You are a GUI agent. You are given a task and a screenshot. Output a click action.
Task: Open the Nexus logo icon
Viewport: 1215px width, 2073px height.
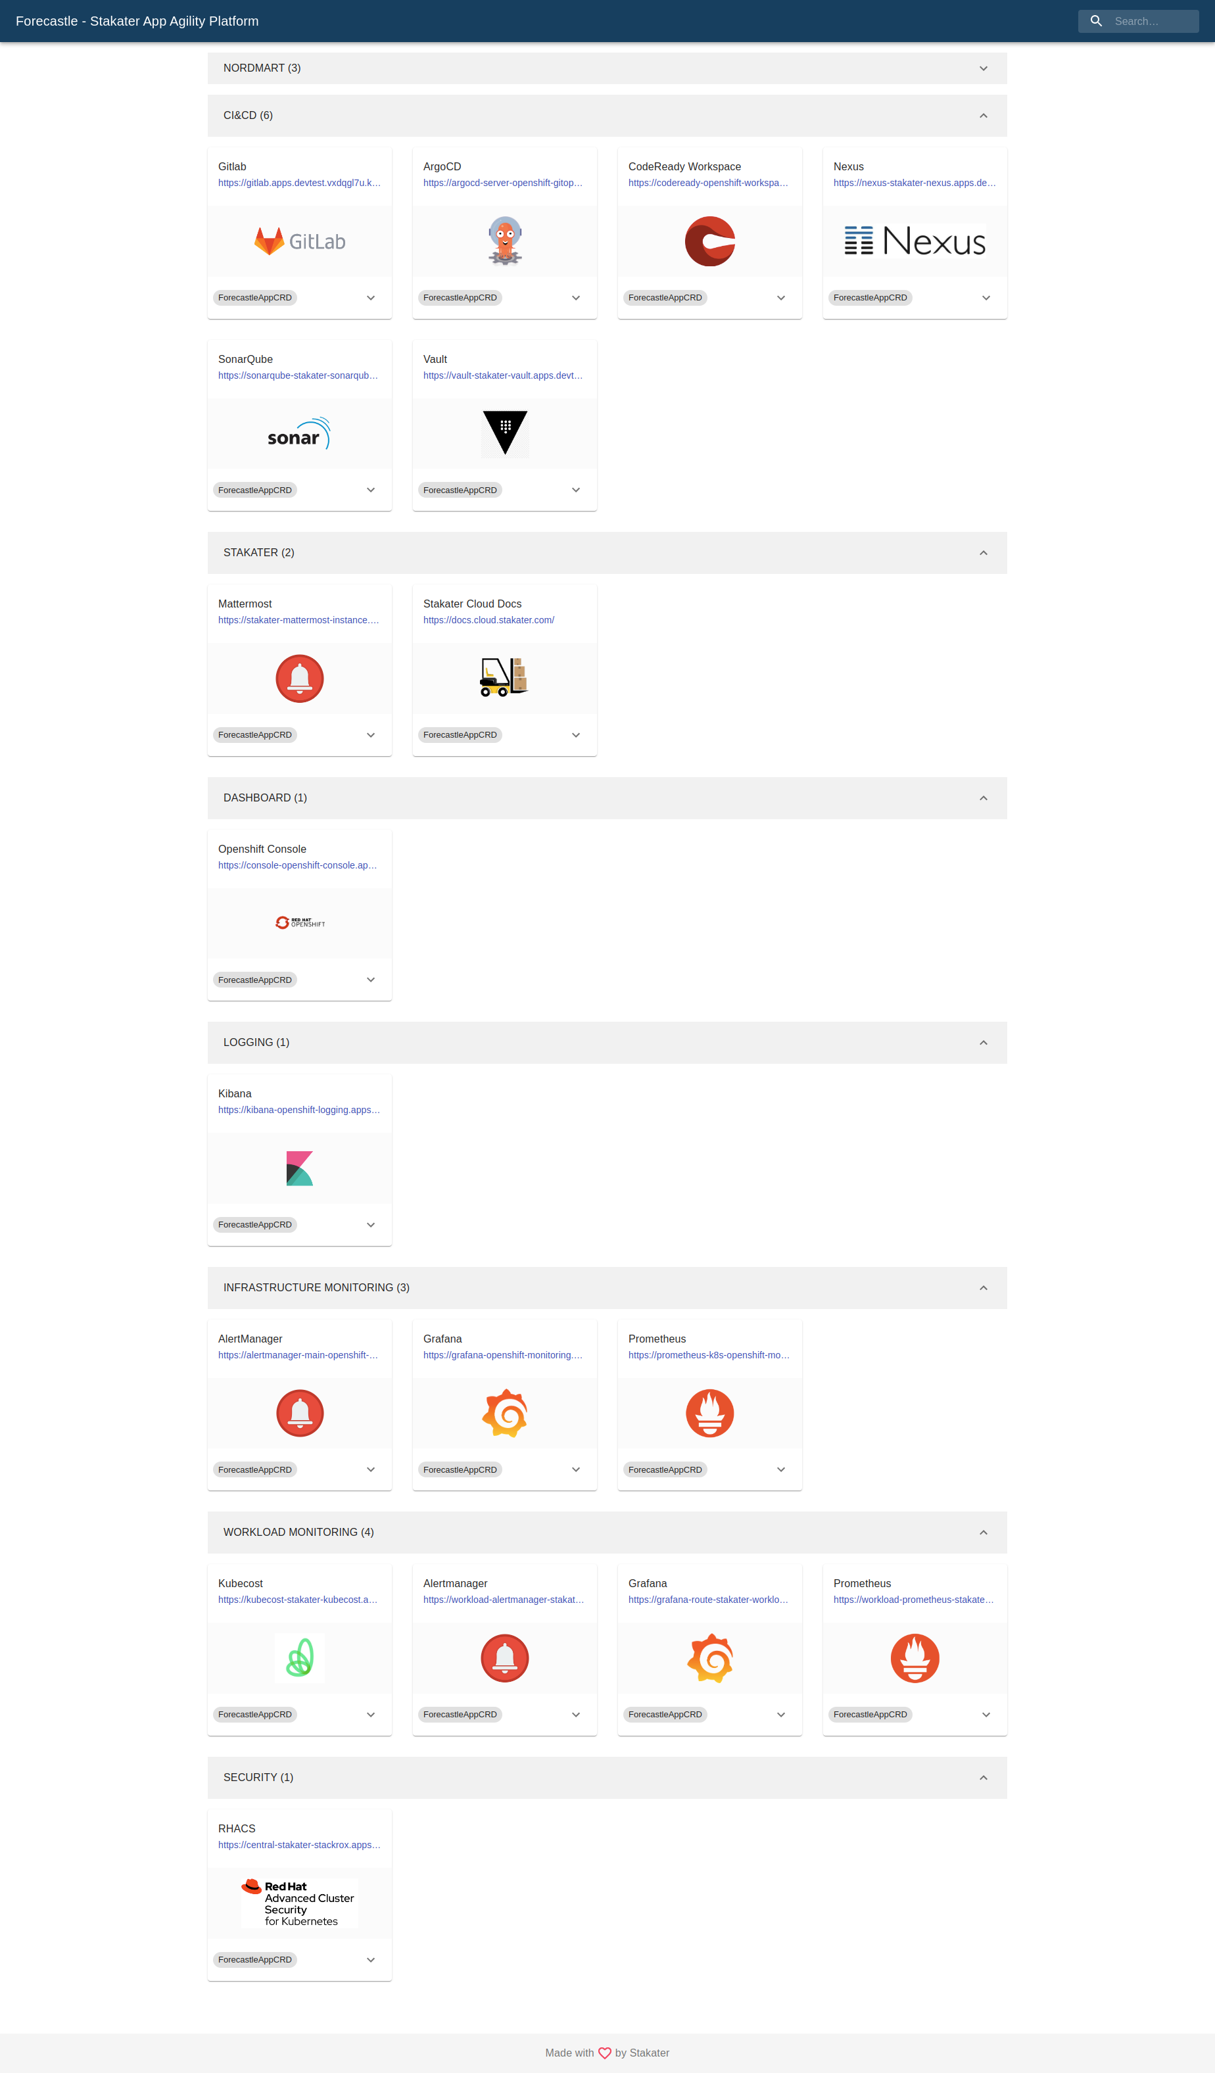[914, 240]
